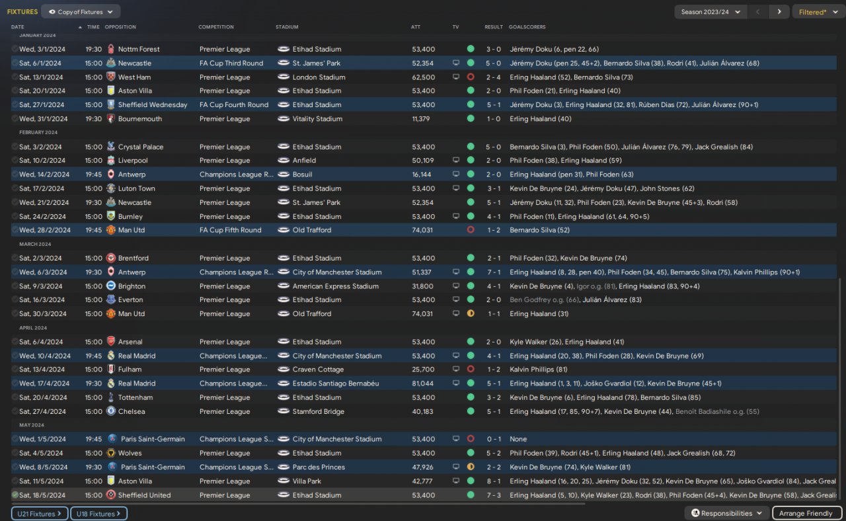The width and height of the screenshot is (846, 521).
Task: Tick the check circle for Sat, 13/1/2024 fixture
Action: (15, 77)
